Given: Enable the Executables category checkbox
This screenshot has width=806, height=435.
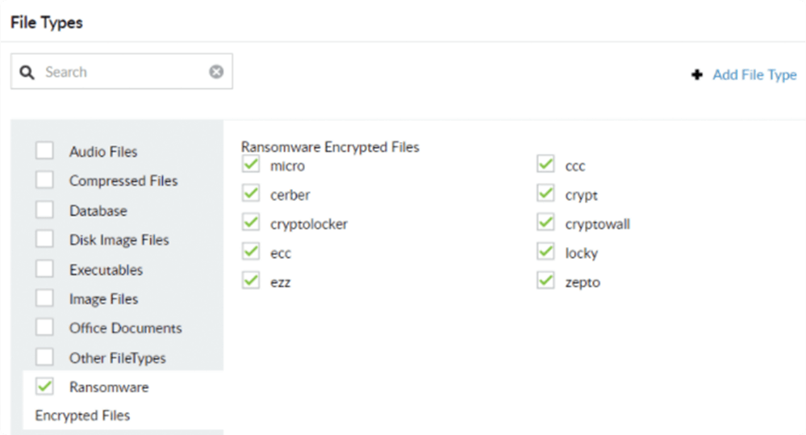Looking at the screenshot, I should coord(45,269).
